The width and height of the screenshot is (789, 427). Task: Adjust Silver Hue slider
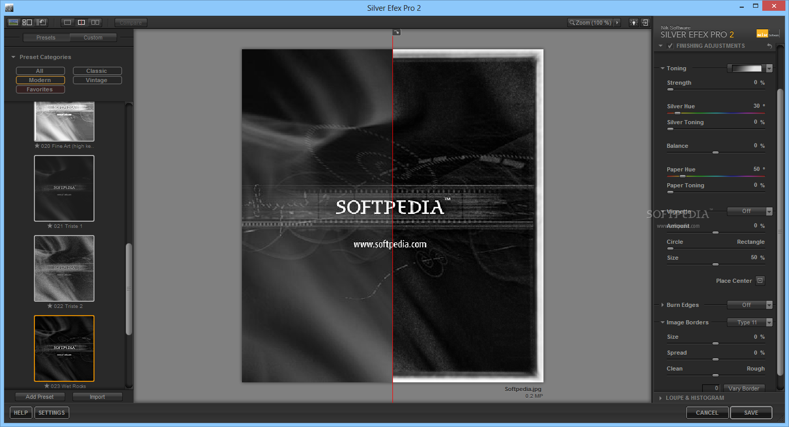tap(716, 113)
